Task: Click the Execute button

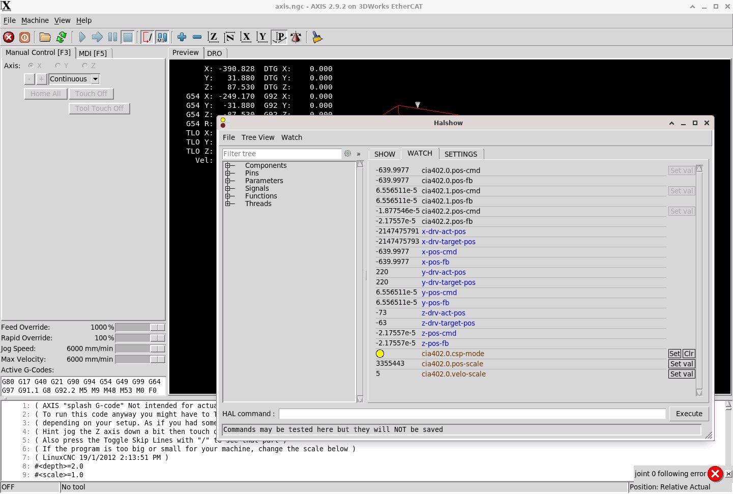Action: point(689,414)
